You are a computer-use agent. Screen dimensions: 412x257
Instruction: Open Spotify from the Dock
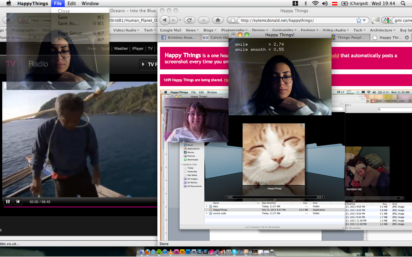pos(159,252)
